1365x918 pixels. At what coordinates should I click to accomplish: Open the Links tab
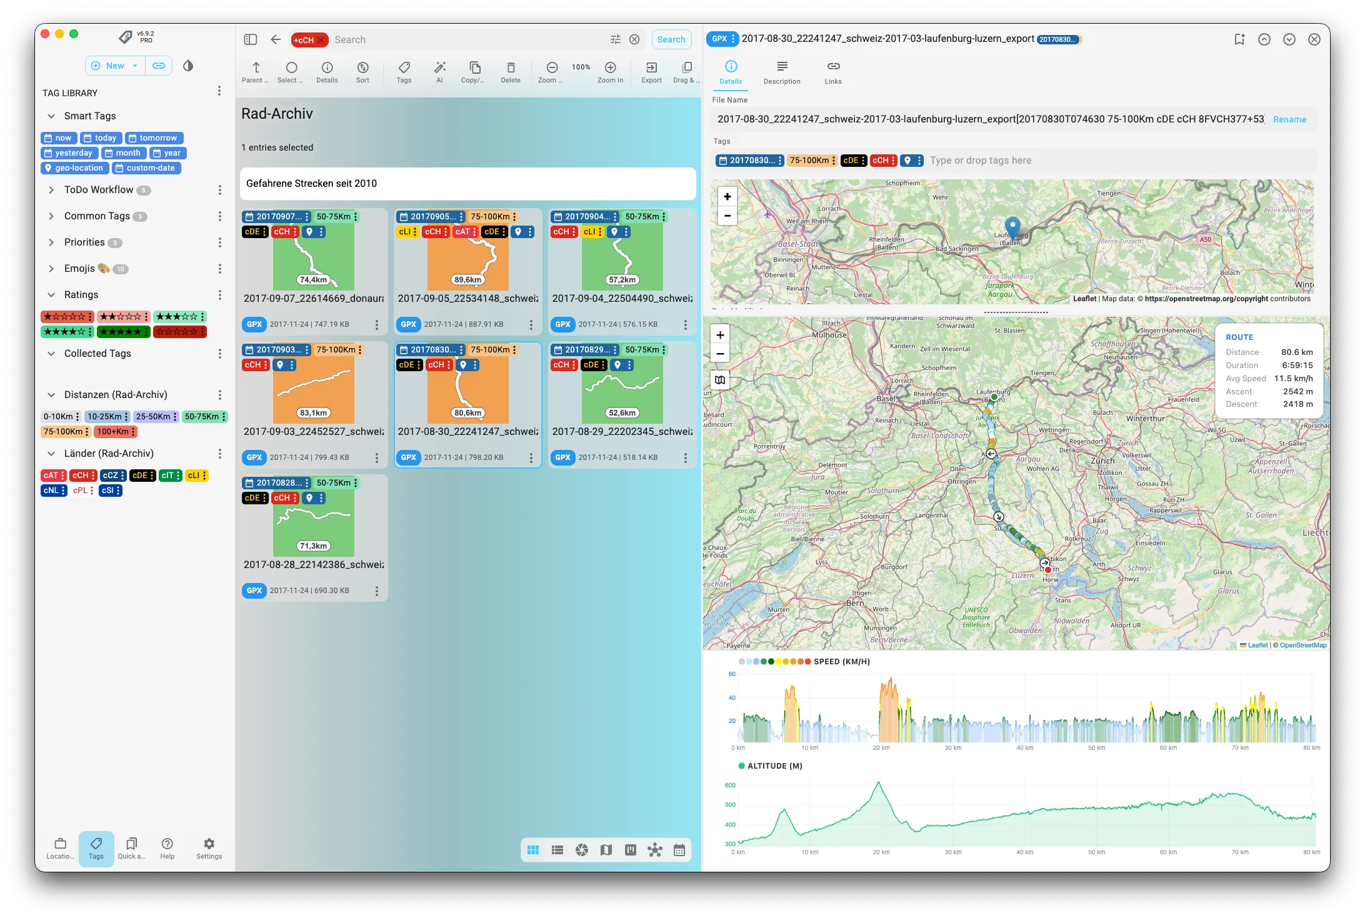click(832, 72)
